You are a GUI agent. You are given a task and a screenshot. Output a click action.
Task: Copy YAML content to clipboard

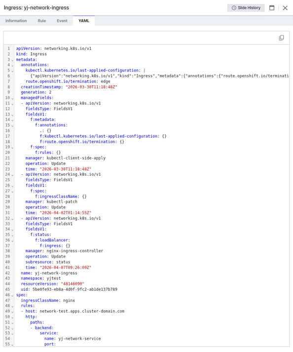[x=281, y=38]
